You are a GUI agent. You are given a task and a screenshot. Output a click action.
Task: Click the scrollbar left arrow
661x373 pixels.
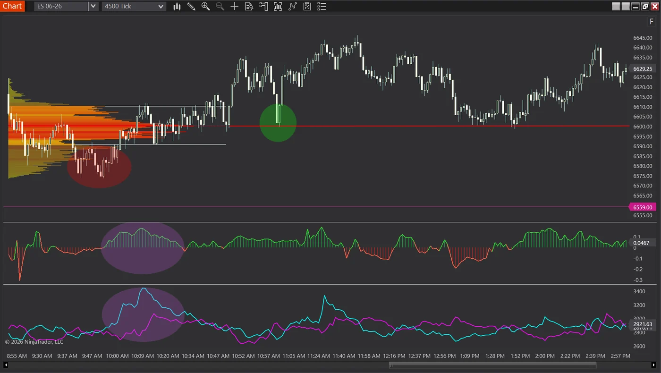[6, 365]
